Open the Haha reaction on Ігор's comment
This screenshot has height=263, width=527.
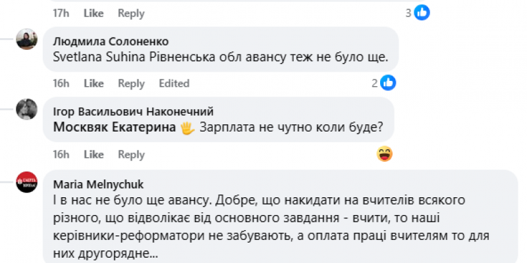tap(385, 155)
